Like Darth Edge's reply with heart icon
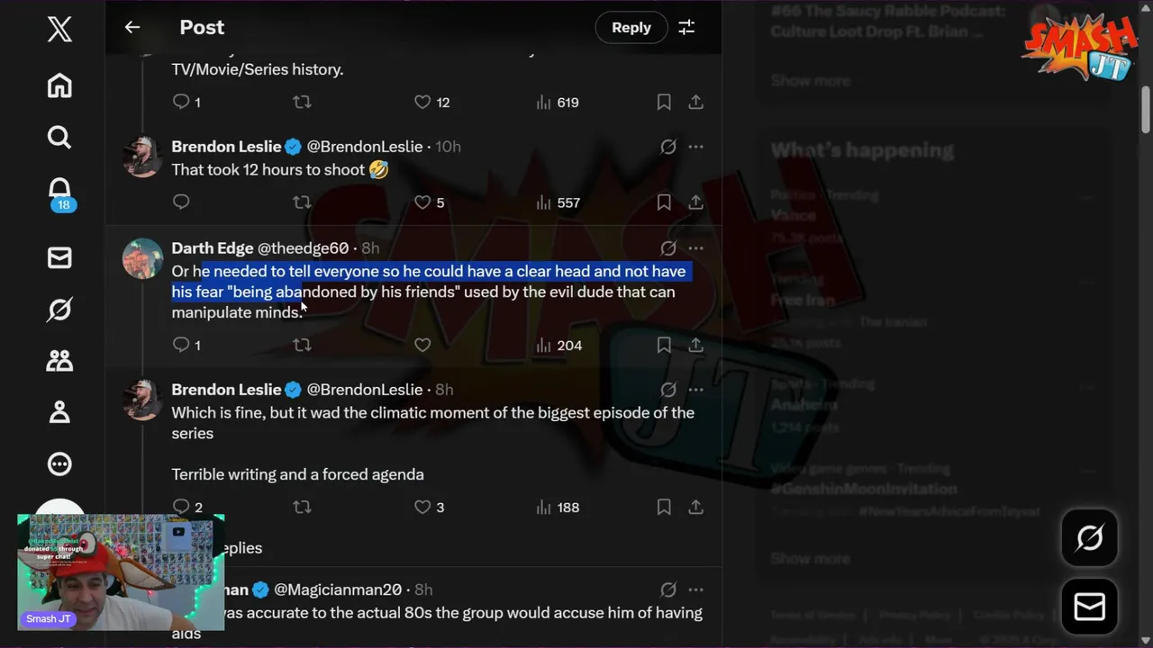The image size is (1153, 648). point(422,345)
